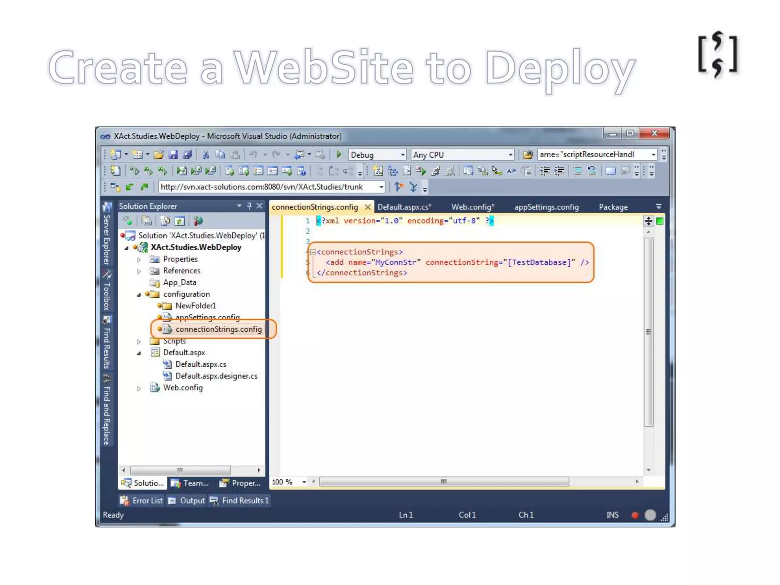Open Solution Explorer window position dropdown arrow
Screen dimensions: 780x585
pos(239,206)
